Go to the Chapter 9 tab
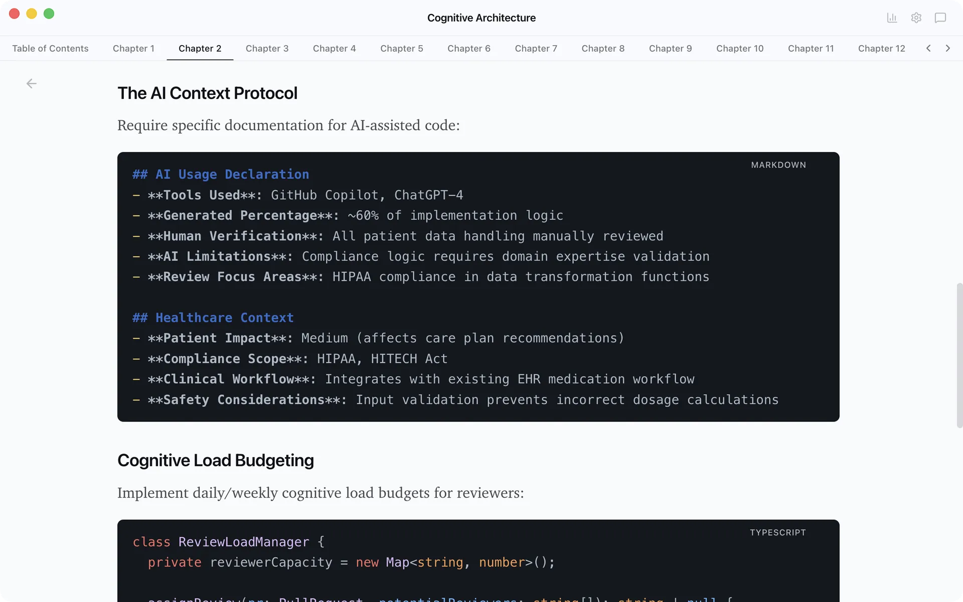This screenshot has width=963, height=602. pos(671,49)
